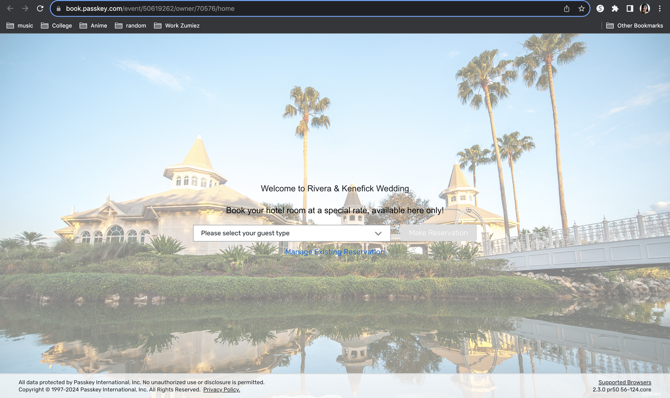670x398 pixels.
Task: Click the share page icon in address bar
Action: 566,8
